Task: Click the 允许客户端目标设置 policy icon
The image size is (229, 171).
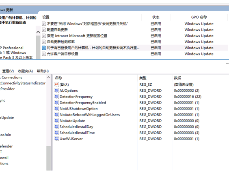Action: coord(44,54)
